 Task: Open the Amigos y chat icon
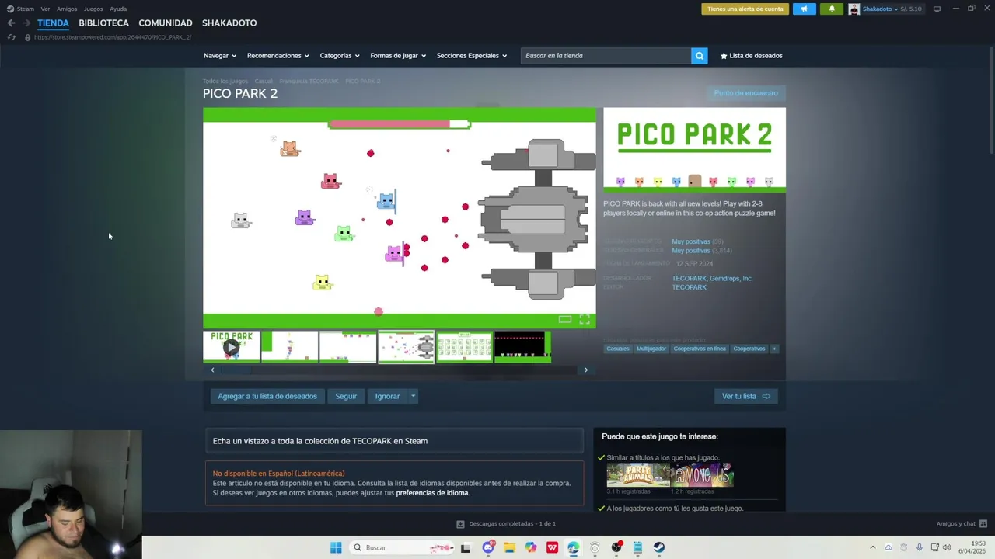point(983,524)
